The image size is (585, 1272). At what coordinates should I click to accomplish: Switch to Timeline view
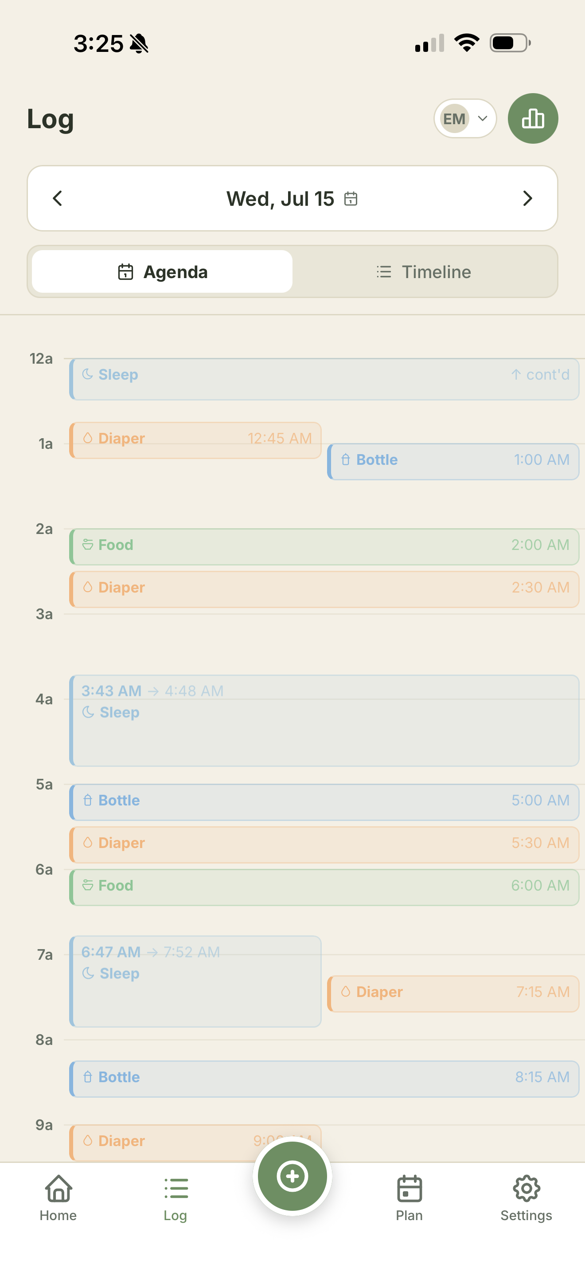click(423, 271)
